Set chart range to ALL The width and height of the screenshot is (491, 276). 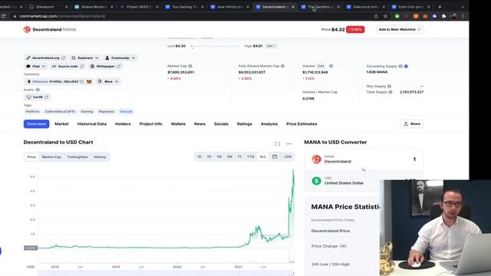[263, 156]
